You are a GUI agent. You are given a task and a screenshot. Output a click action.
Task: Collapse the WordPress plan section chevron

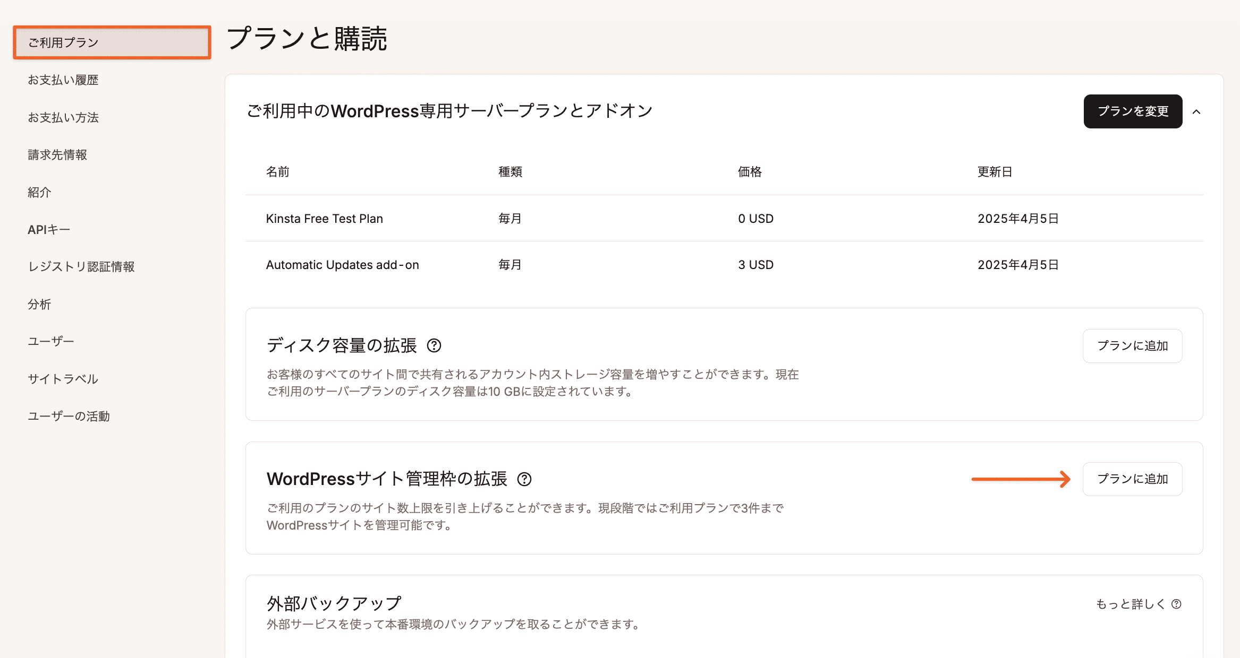pos(1196,111)
